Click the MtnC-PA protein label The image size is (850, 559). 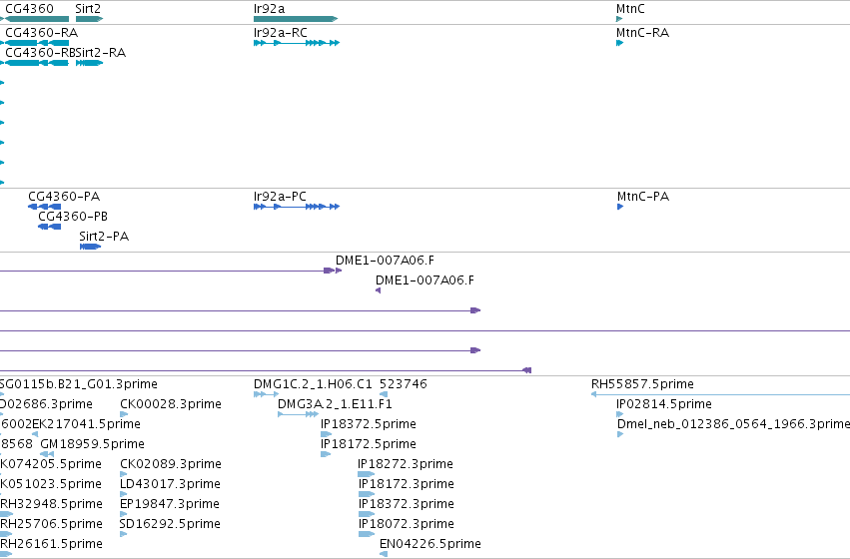(x=643, y=196)
